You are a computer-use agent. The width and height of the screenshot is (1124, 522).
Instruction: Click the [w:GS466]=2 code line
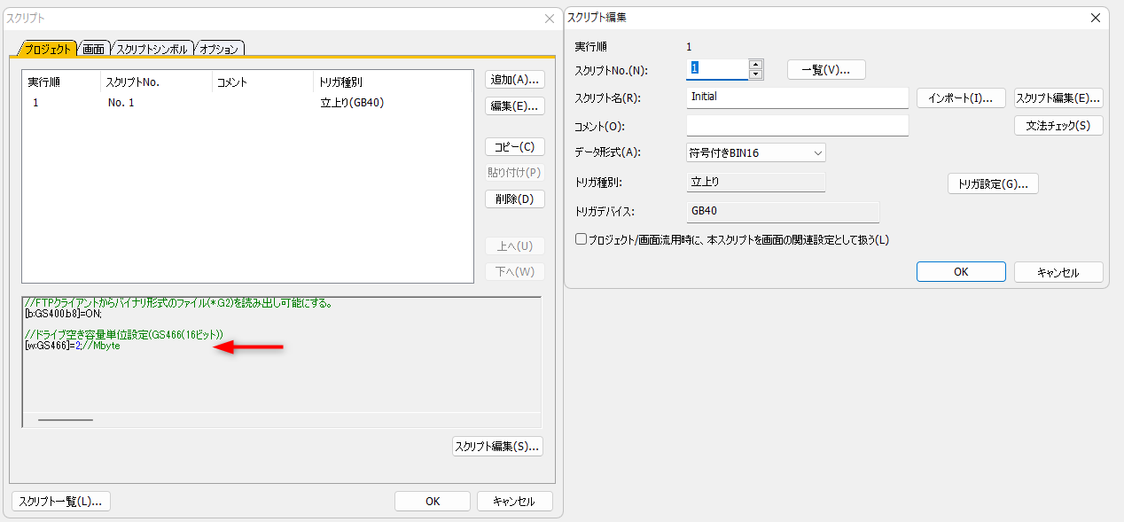(73, 345)
